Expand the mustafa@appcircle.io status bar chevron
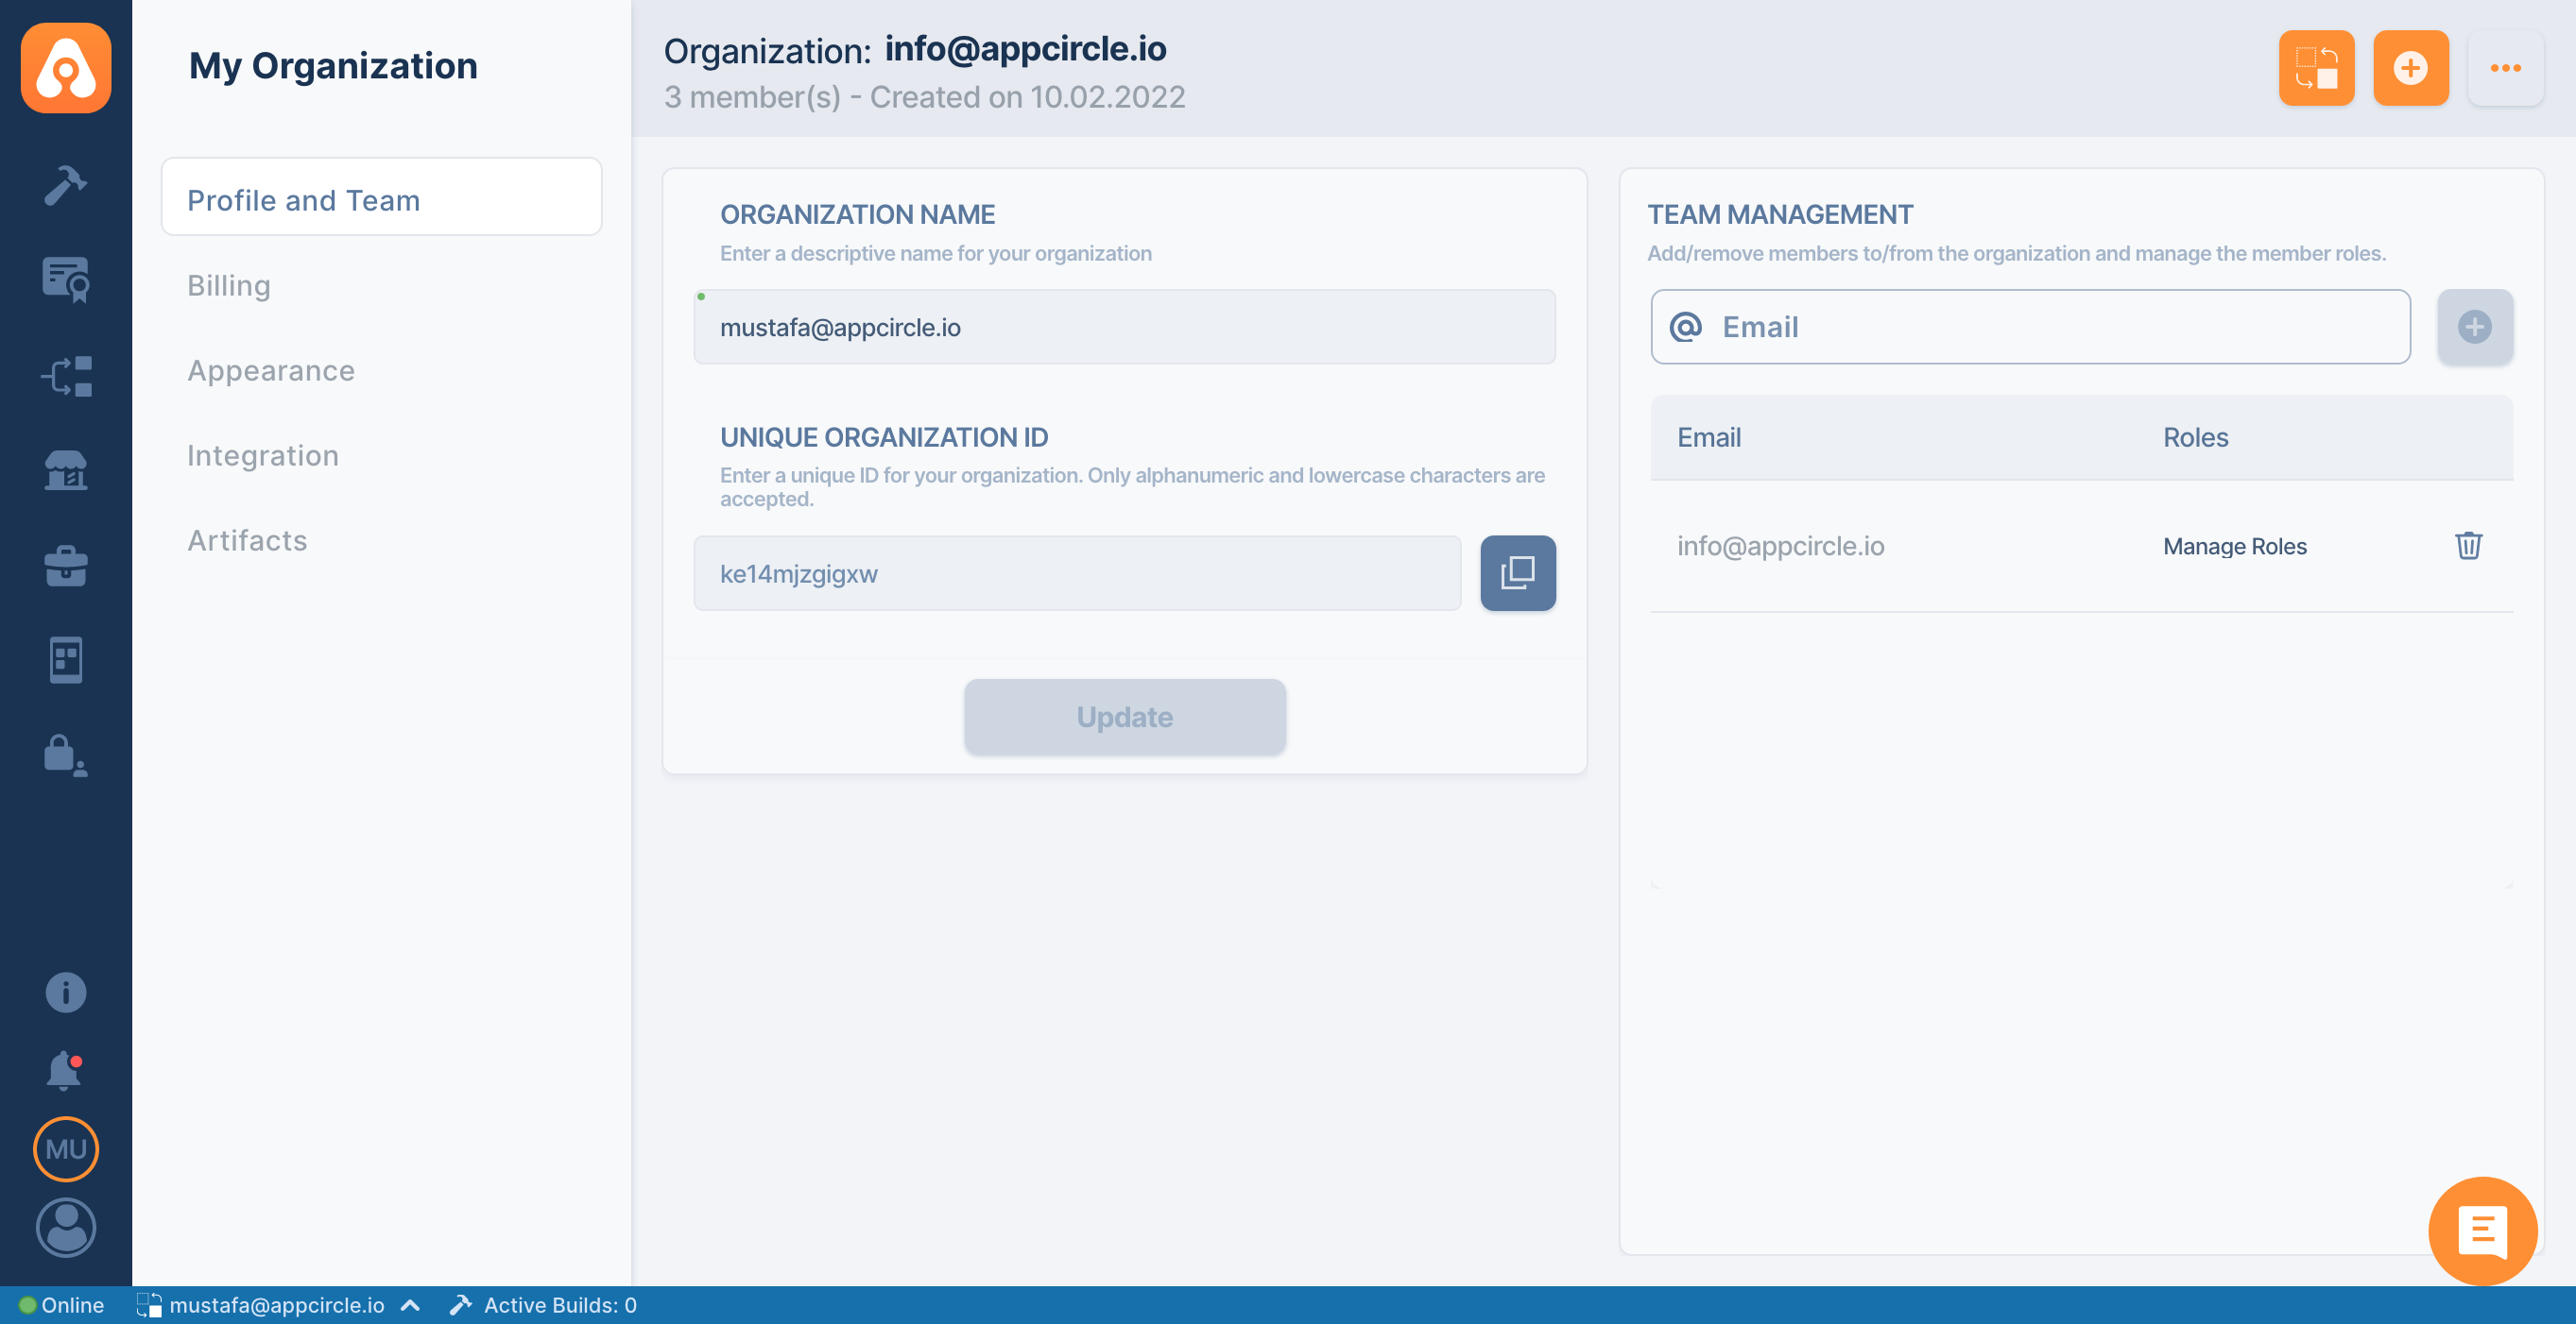The image size is (2576, 1324). point(410,1305)
